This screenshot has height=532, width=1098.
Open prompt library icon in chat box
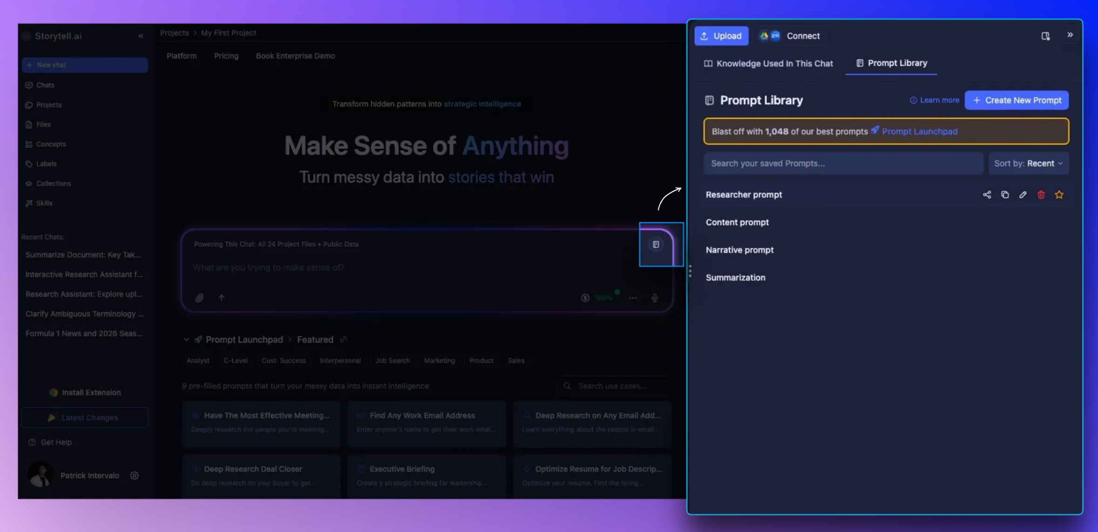[655, 244]
